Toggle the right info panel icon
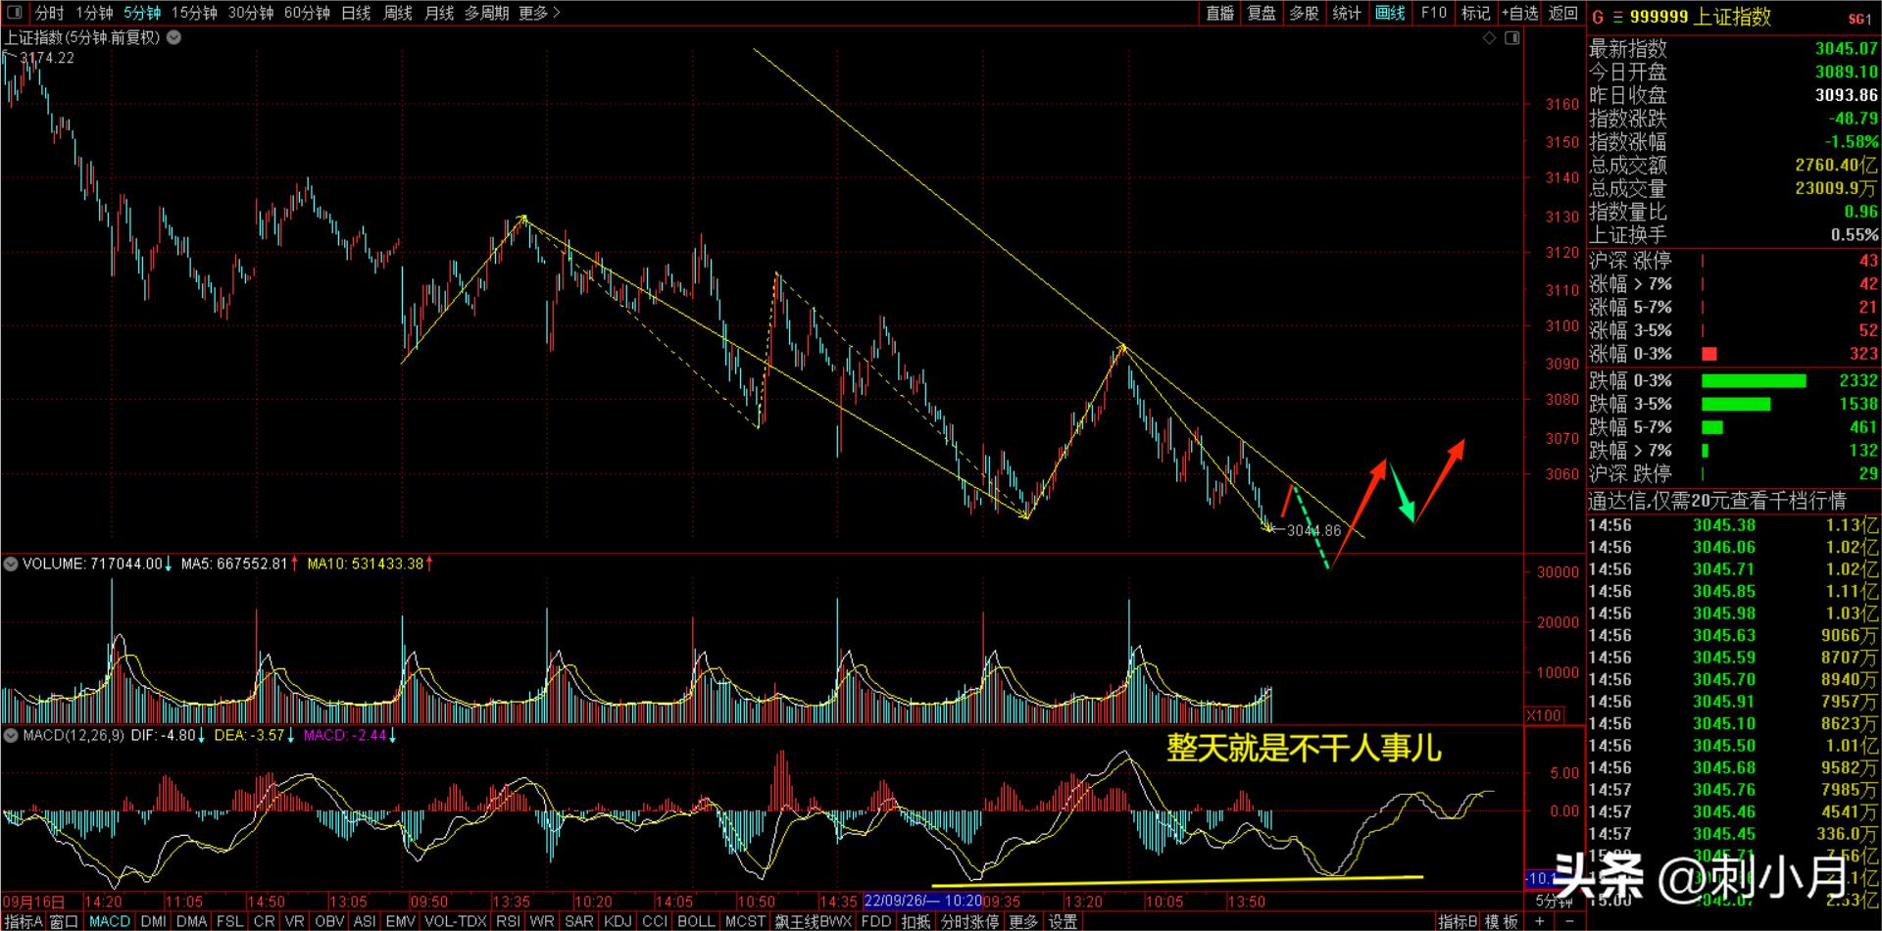The height and width of the screenshot is (931, 1882). (1511, 38)
